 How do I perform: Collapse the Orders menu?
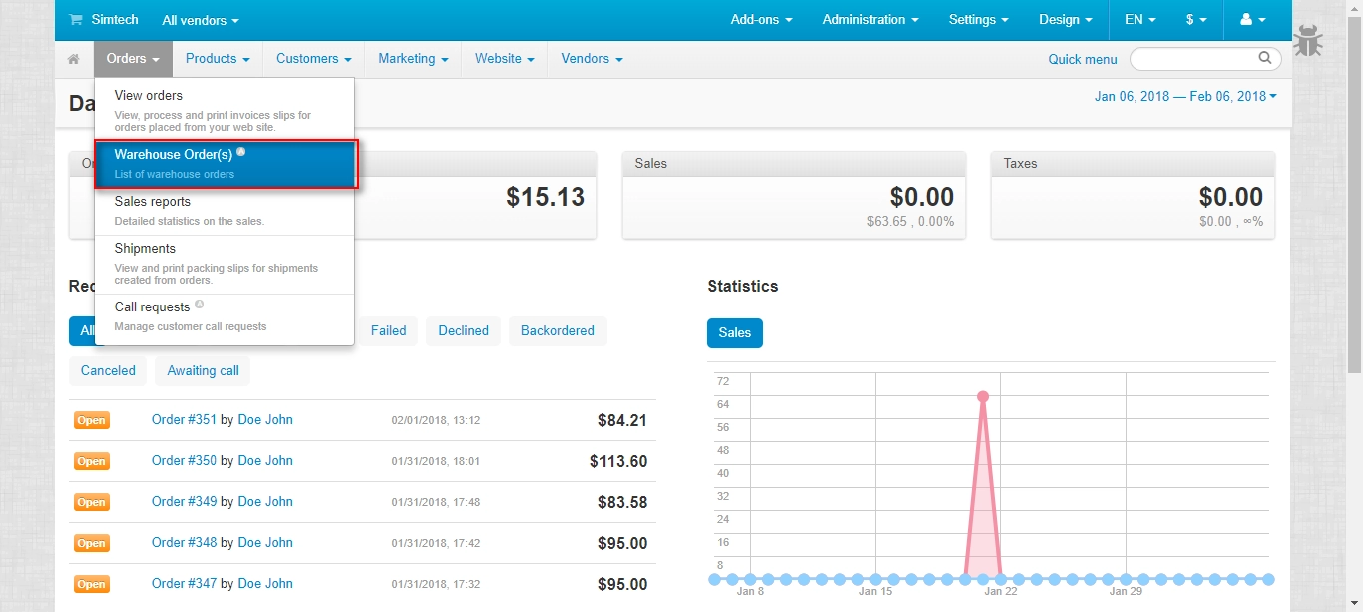pos(133,59)
